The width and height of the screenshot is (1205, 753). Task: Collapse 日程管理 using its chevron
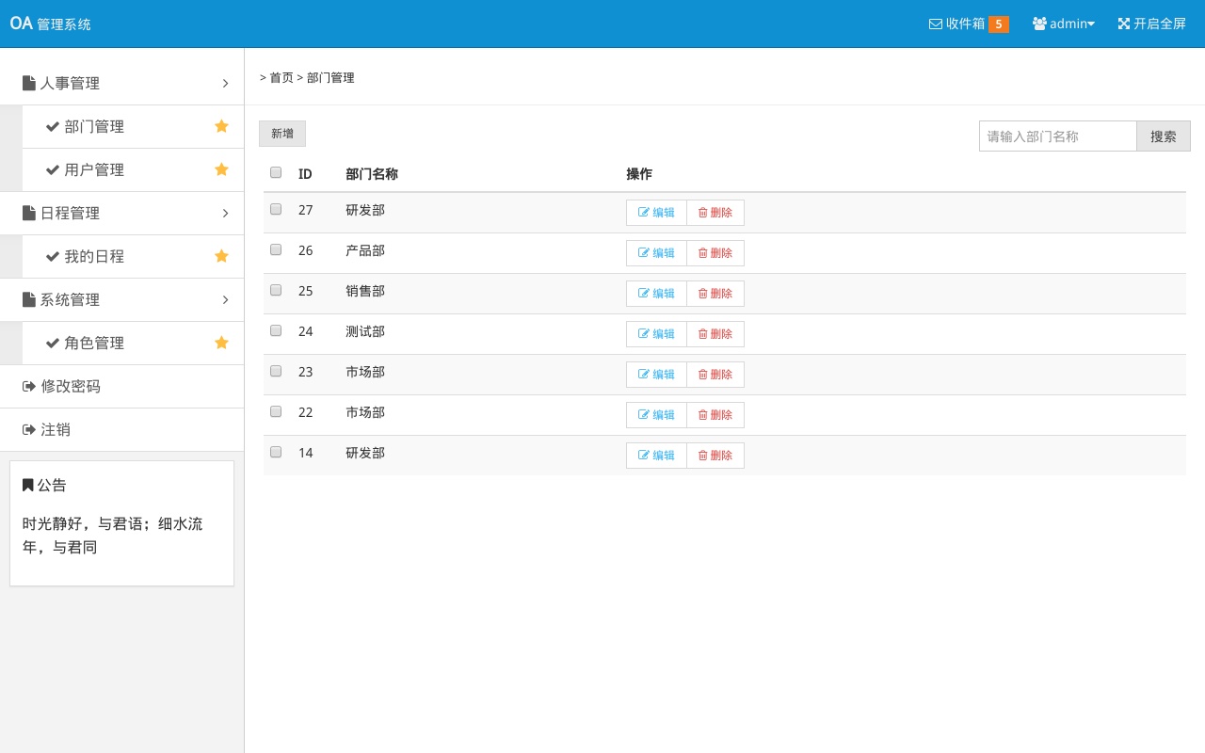(x=225, y=214)
